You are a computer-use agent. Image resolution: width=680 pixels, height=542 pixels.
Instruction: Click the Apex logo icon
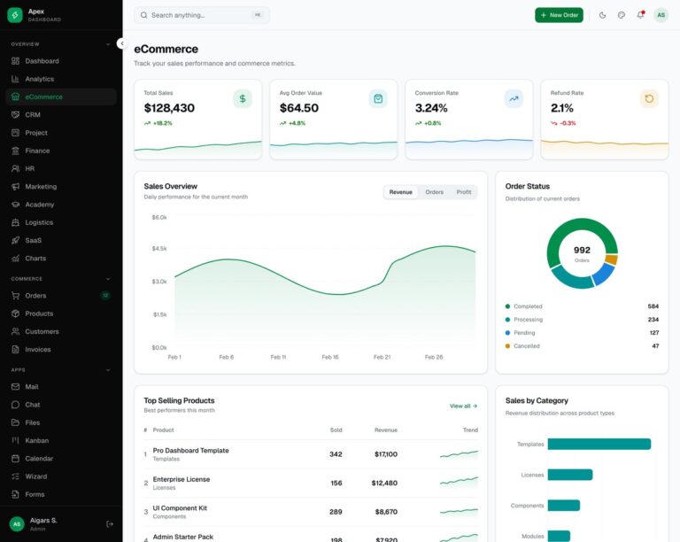[x=15, y=15]
